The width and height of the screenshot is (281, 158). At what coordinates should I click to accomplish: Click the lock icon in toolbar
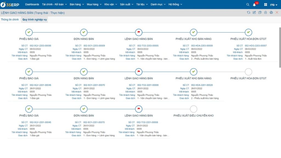point(266,12)
